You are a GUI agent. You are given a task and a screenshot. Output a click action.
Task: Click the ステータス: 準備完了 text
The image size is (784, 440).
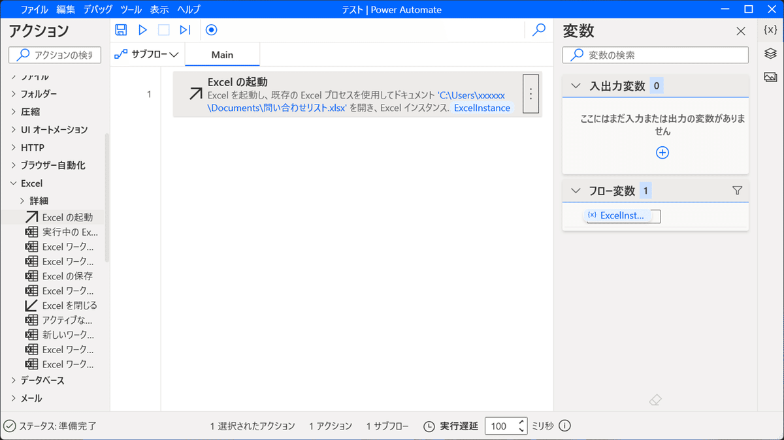tap(58, 426)
